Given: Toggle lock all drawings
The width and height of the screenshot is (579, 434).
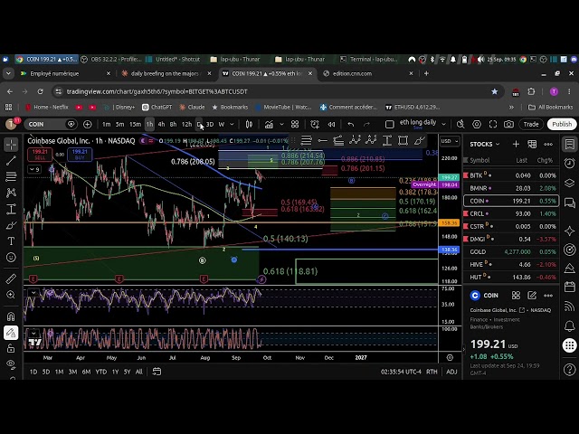Looking at the screenshot, I should tap(11, 348).
